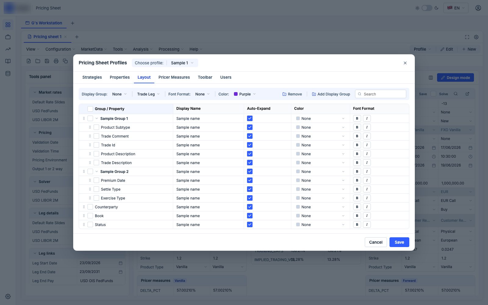
Task: Uncheck Auto-Expand for Product Subtype
Action: pyautogui.click(x=250, y=127)
